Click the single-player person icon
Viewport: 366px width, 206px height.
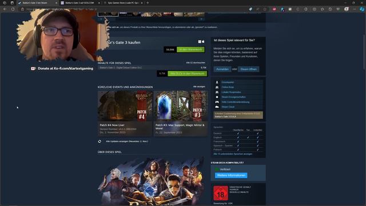tap(217, 82)
